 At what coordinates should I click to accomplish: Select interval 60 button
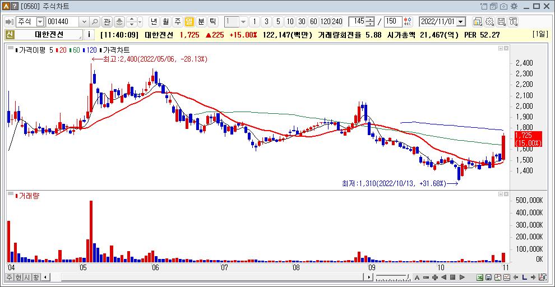(x=313, y=22)
